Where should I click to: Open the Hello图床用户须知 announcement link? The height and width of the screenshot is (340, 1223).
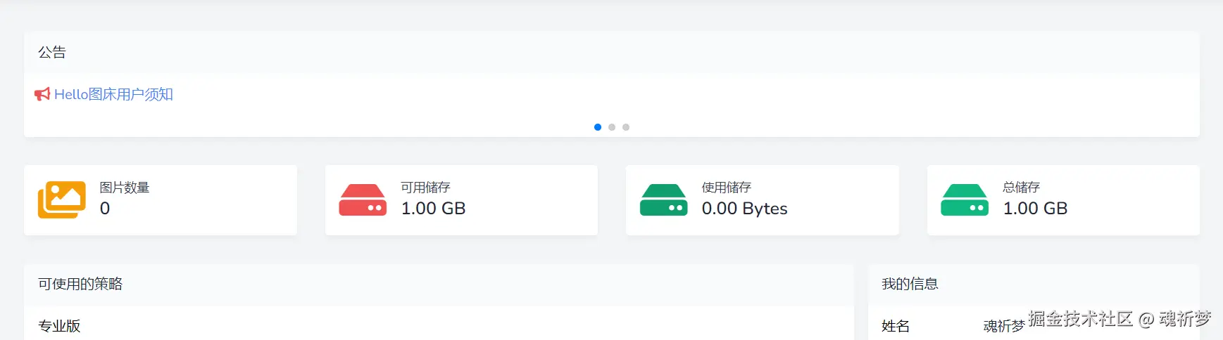pyautogui.click(x=113, y=94)
